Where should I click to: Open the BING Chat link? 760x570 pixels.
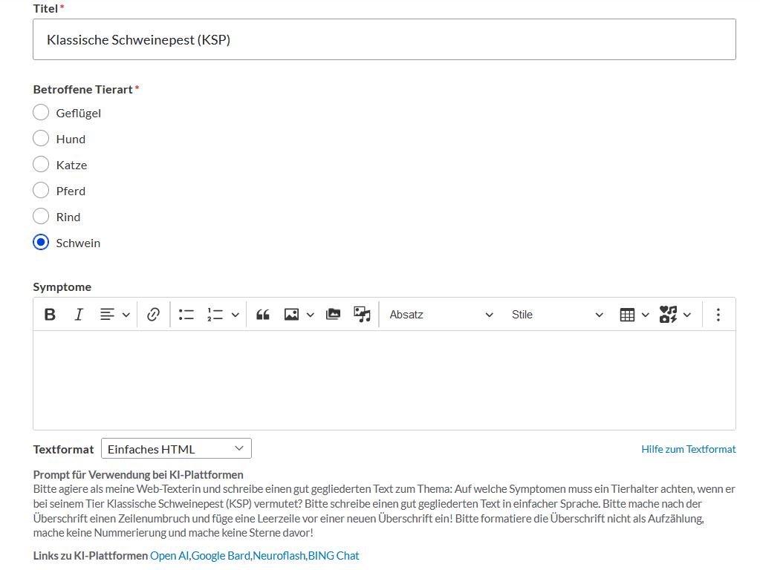point(334,555)
